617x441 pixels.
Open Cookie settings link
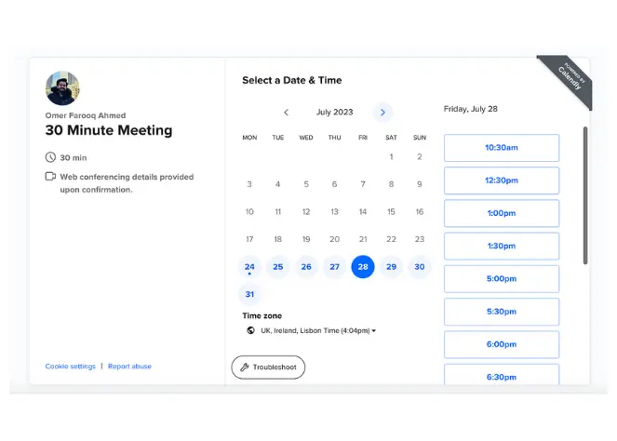(71, 367)
